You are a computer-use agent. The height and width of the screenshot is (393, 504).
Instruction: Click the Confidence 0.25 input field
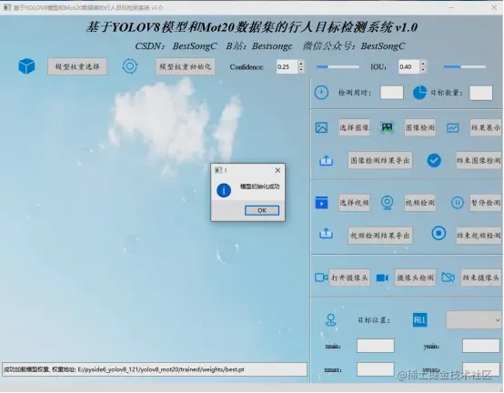287,66
